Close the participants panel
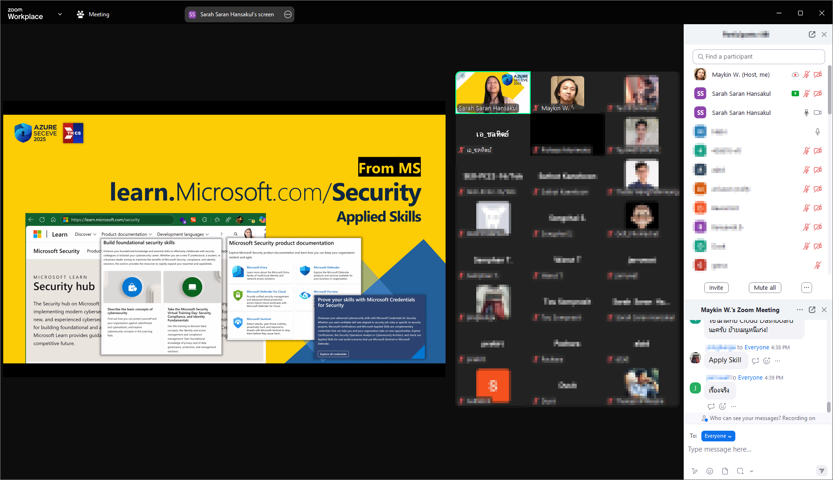Image resolution: width=833 pixels, height=480 pixels. [824, 34]
